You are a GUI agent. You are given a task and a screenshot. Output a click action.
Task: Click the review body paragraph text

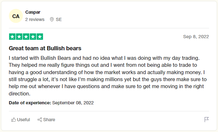click(108, 76)
